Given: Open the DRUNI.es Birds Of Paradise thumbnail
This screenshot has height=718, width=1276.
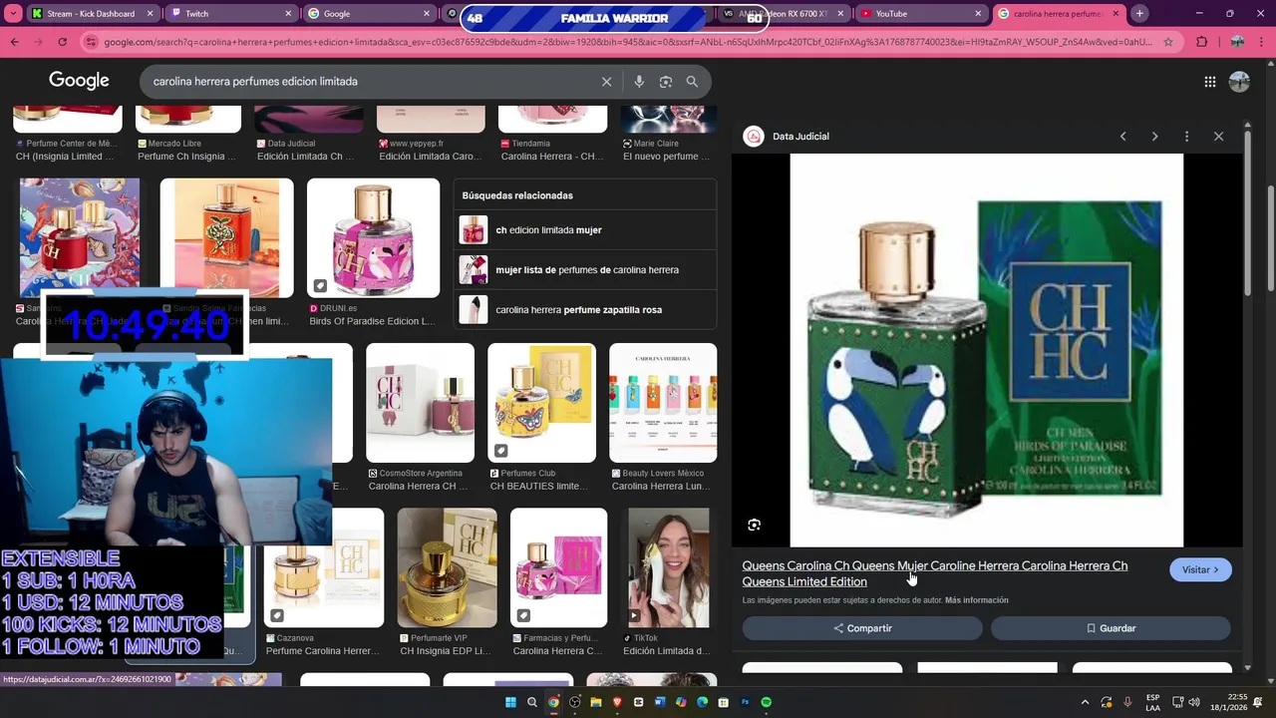Looking at the screenshot, I should pyautogui.click(x=373, y=238).
